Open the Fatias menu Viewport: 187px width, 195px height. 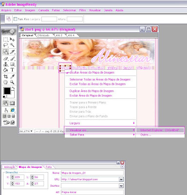coord(56,10)
